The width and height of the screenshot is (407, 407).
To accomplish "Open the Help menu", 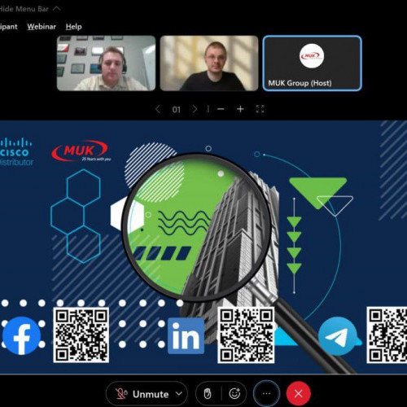I will tap(73, 27).
